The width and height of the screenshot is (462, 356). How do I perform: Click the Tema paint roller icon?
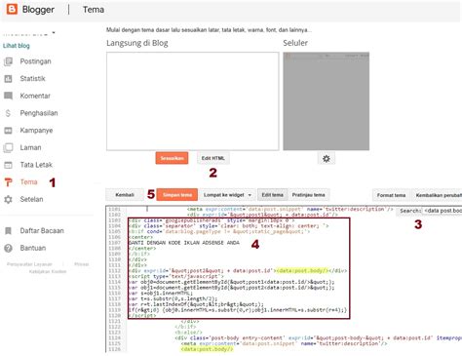pos(8,182)
